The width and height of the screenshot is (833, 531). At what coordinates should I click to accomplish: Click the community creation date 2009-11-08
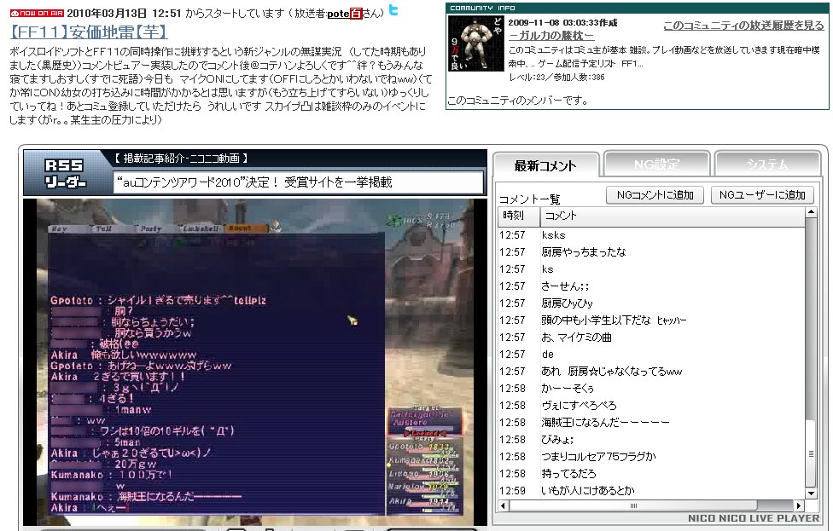(562, 22)
